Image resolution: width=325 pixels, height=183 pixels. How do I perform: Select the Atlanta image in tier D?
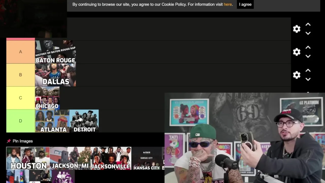tap(52, 121)
